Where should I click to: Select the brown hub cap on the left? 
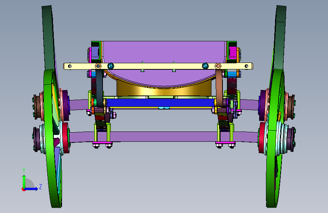pos(37,107)
